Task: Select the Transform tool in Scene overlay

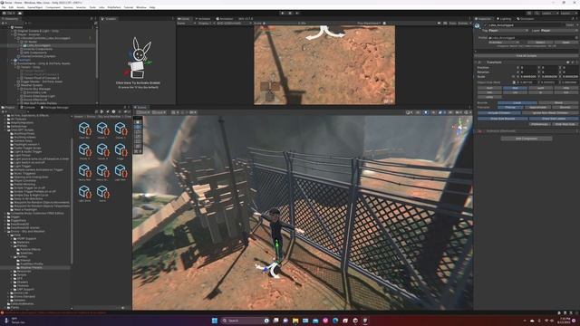Action: [x=138, y=146]
